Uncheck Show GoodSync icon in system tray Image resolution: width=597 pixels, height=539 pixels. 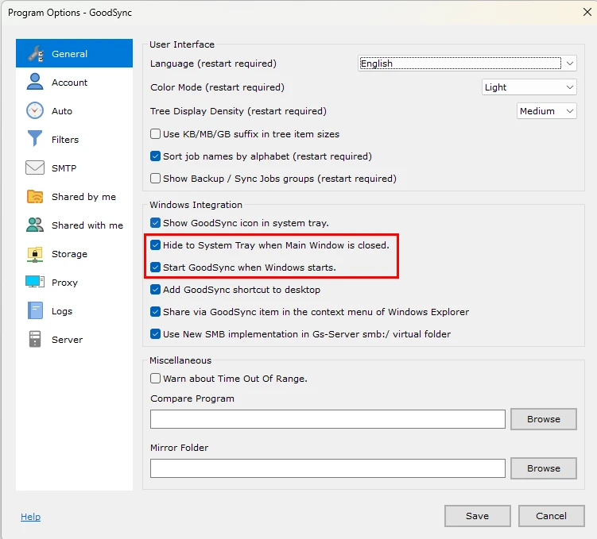tap(155, 223)
